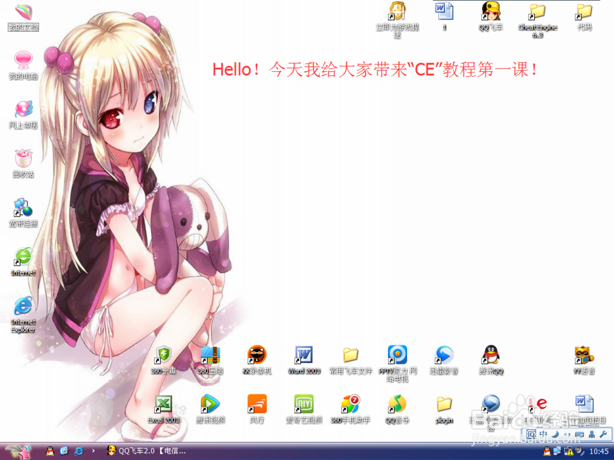Open the Cheat Engine 6.3 folder shortcut
The height and width of the screenshot is (460, 614).
[538, 20]
